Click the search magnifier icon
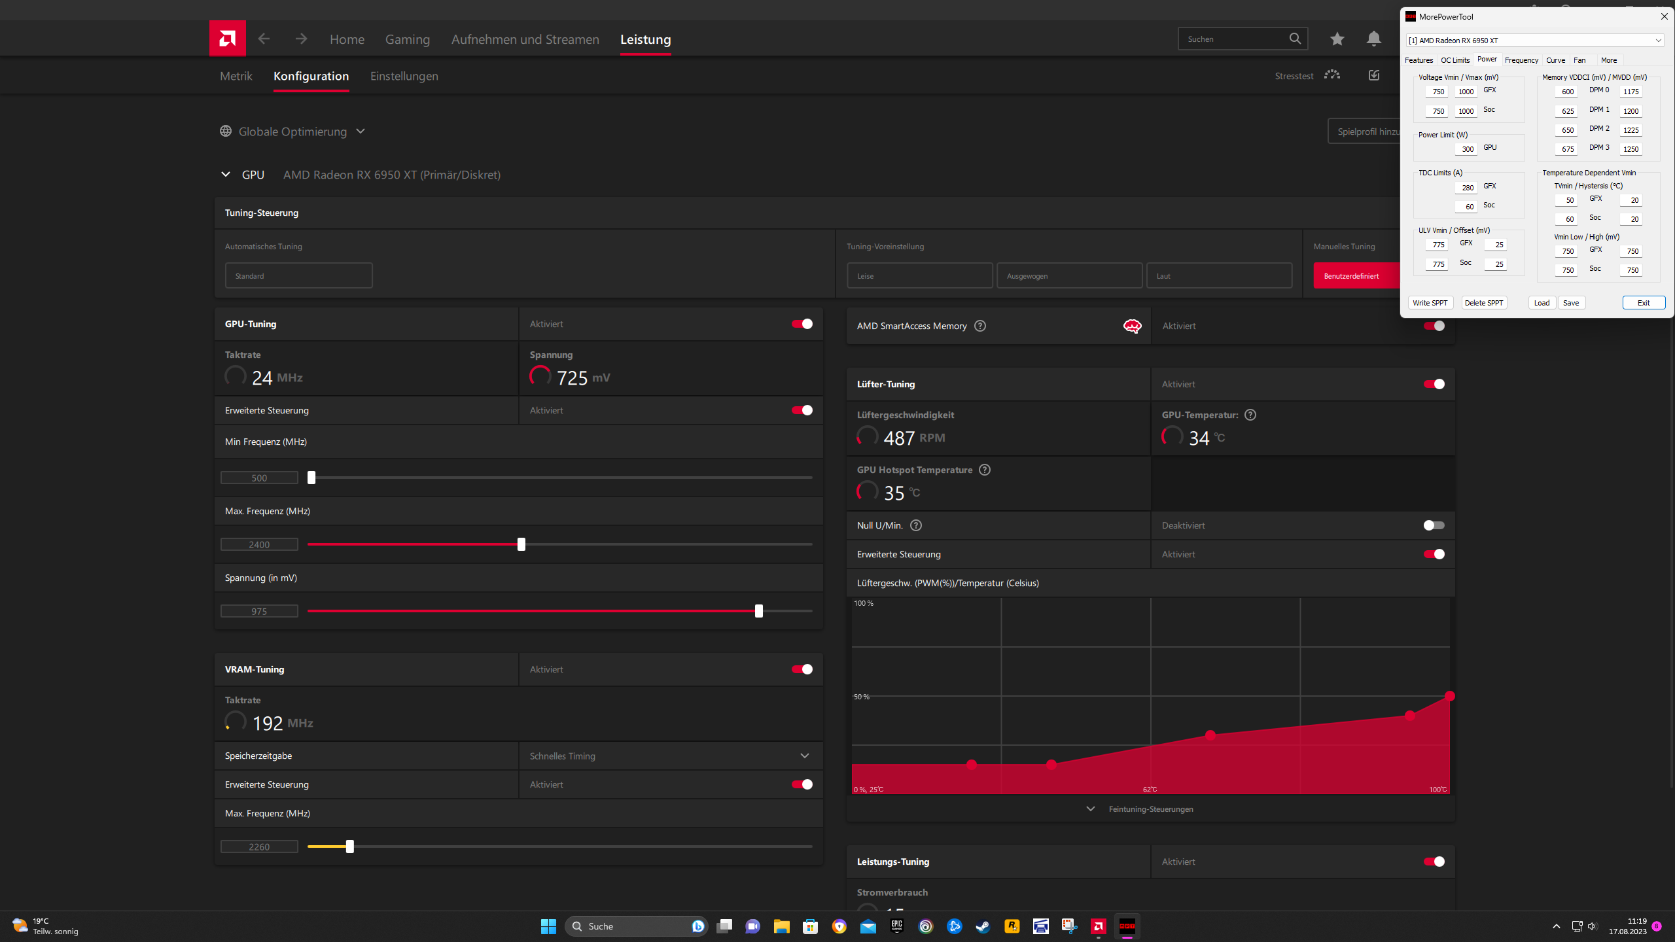 coord(1295,39)
